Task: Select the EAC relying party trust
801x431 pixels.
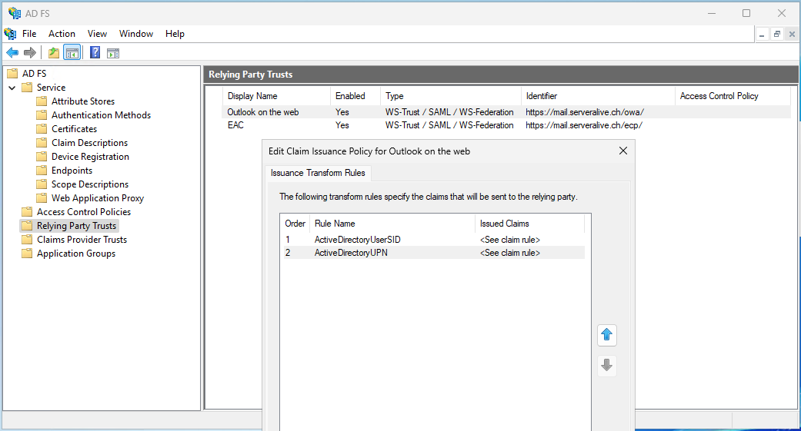Action: 506,125
